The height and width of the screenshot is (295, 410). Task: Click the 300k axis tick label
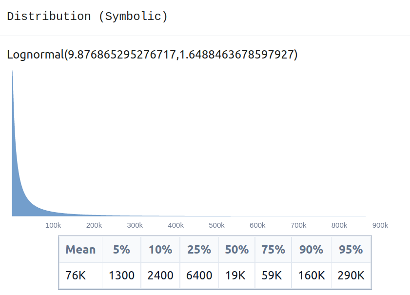coord(135,225)
